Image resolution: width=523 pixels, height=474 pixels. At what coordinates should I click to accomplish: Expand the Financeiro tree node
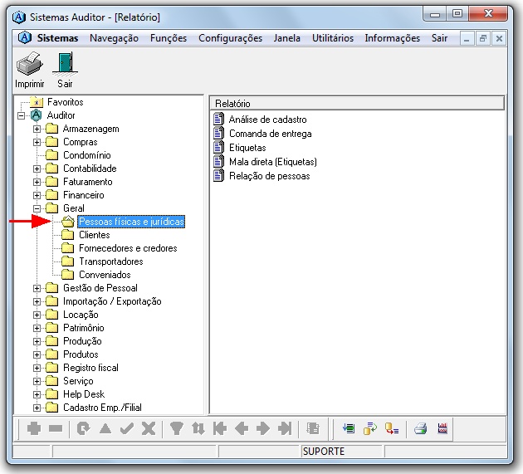(x=37, y=195)
